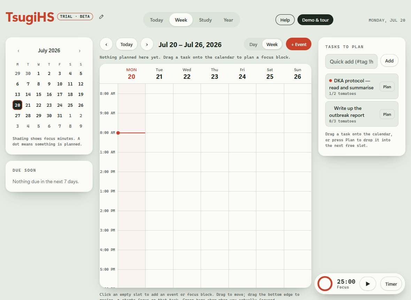Click the DUE SOON heading
Screen dimensions: 411x300
pyautogui.click(x=24, y=170)
